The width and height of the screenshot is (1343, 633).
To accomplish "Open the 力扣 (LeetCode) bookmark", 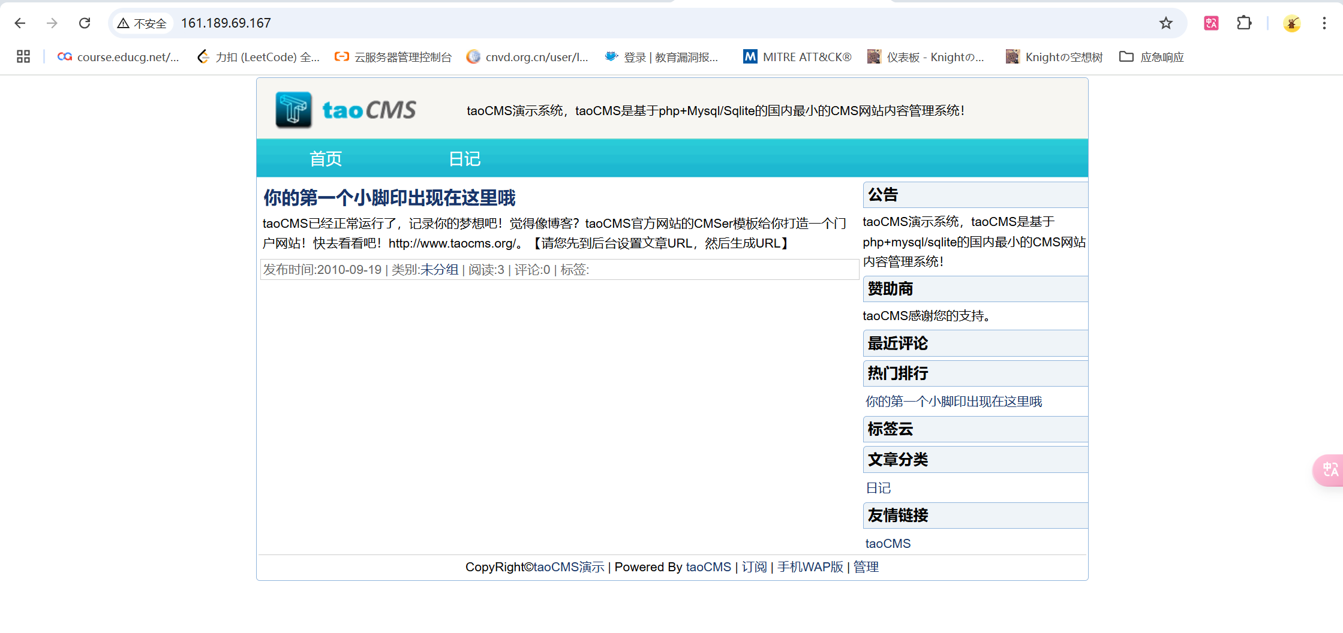I will 259,57.
